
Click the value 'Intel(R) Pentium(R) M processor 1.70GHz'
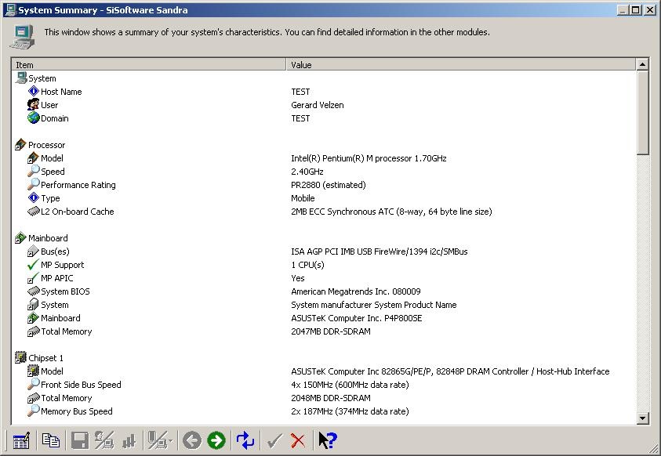click(369, 158)
